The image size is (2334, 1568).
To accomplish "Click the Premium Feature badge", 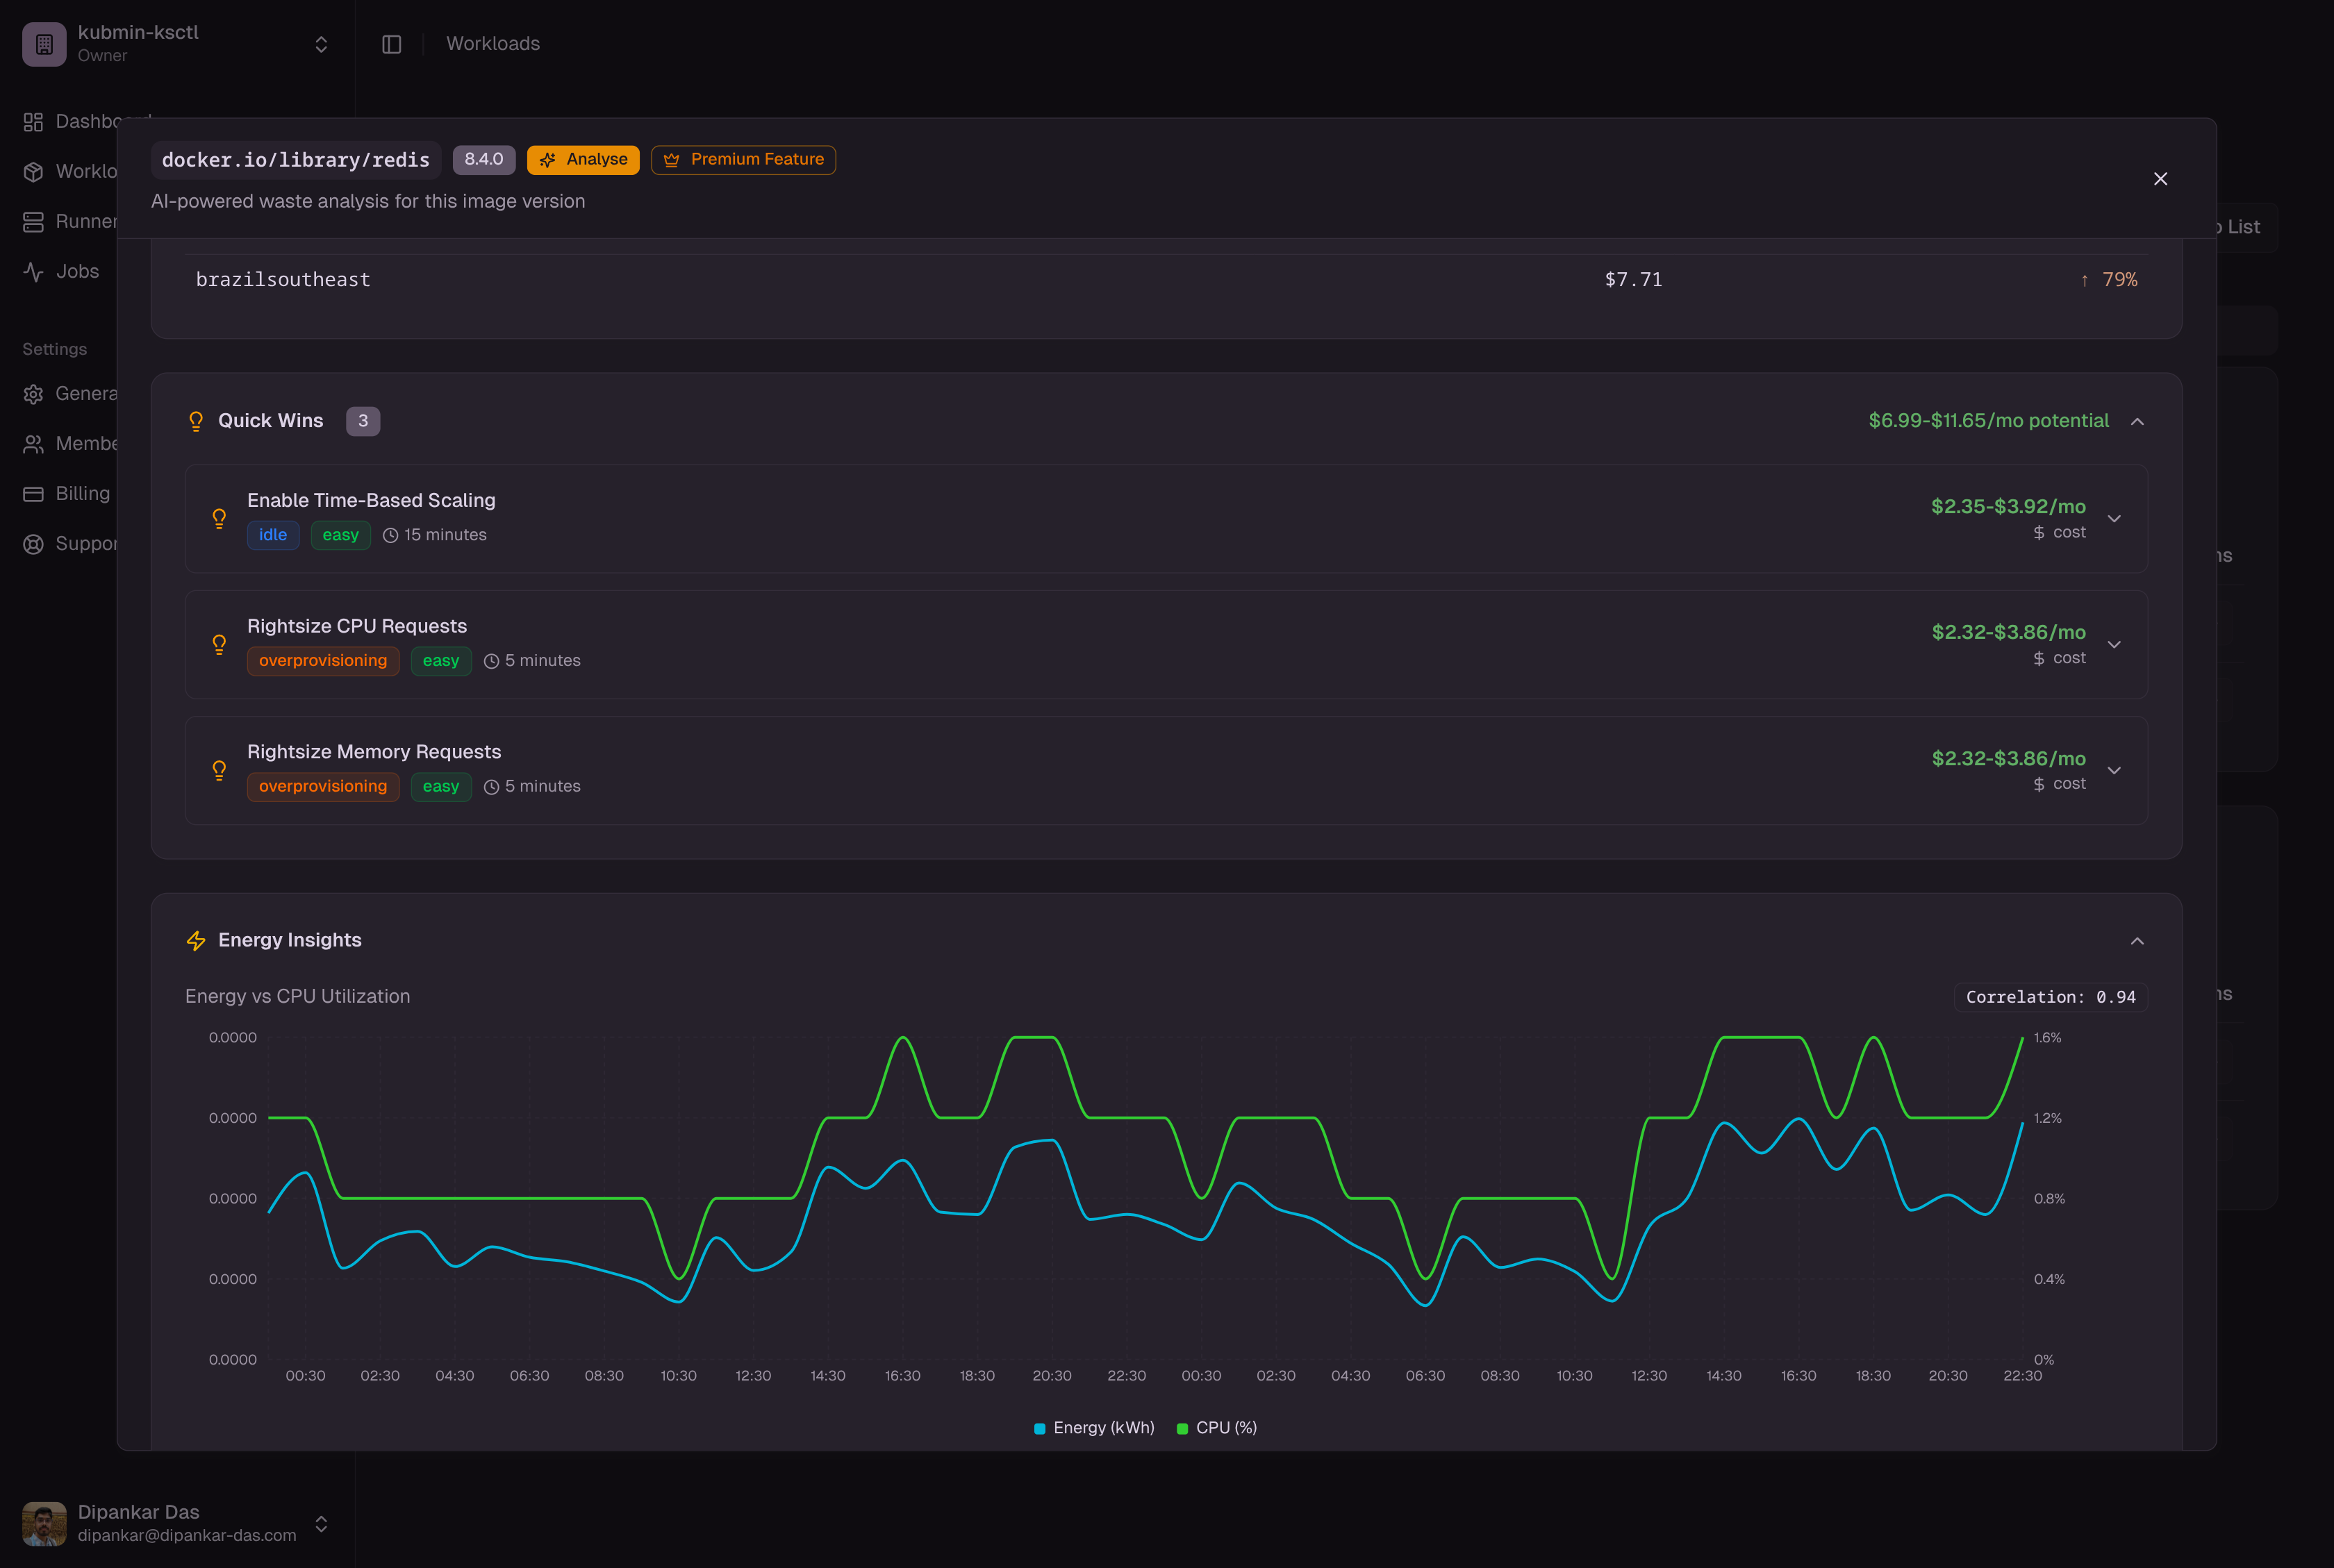I will coord(743,159).
